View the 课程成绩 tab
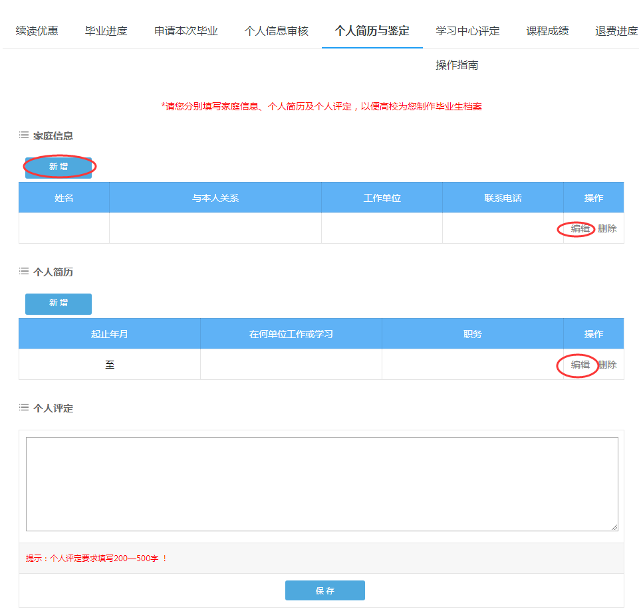Screen dimensions: 639x613 tap(547, 31)
